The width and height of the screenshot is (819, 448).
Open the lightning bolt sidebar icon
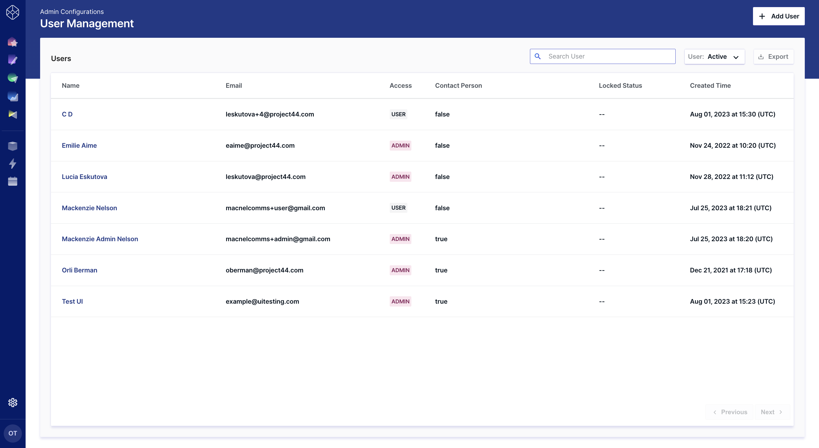[13, 164]
